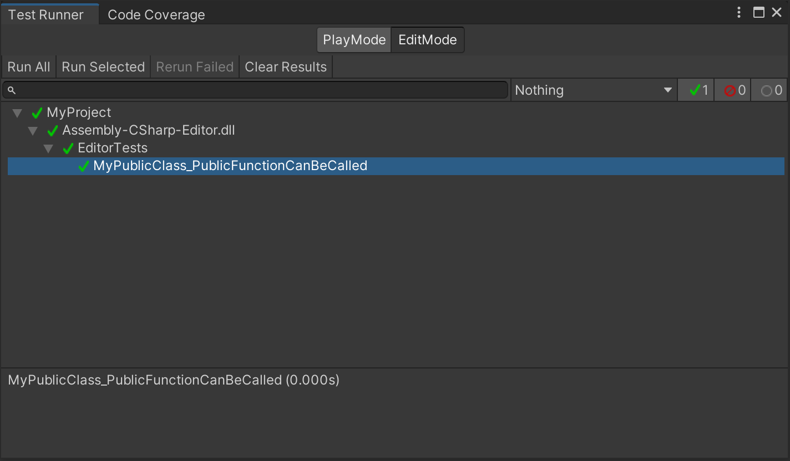The image size is (790, 461).
Task: Collapse the MyProject tree node
Action: pos(17,112)
